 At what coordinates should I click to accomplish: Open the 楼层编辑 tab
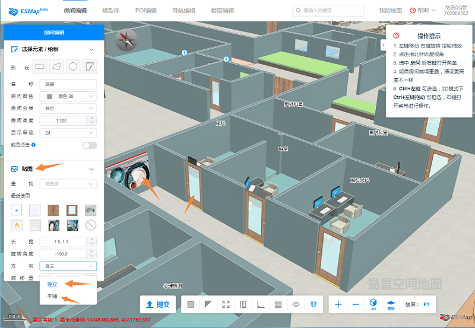222,11
